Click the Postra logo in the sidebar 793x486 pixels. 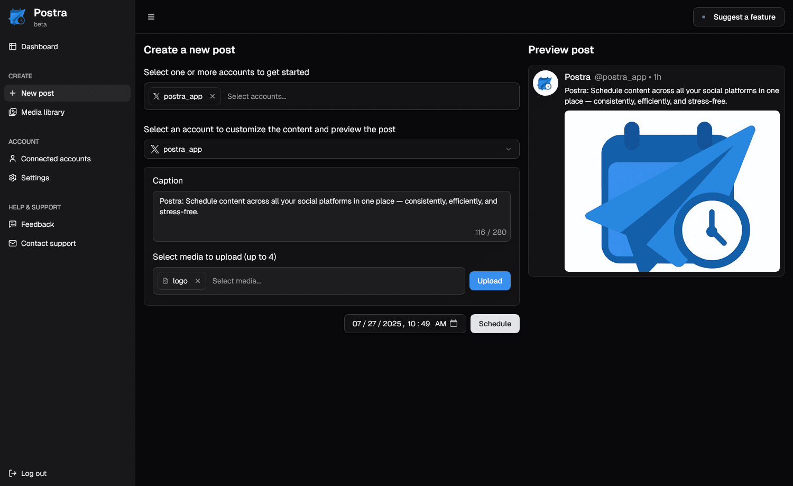point(17,17)
